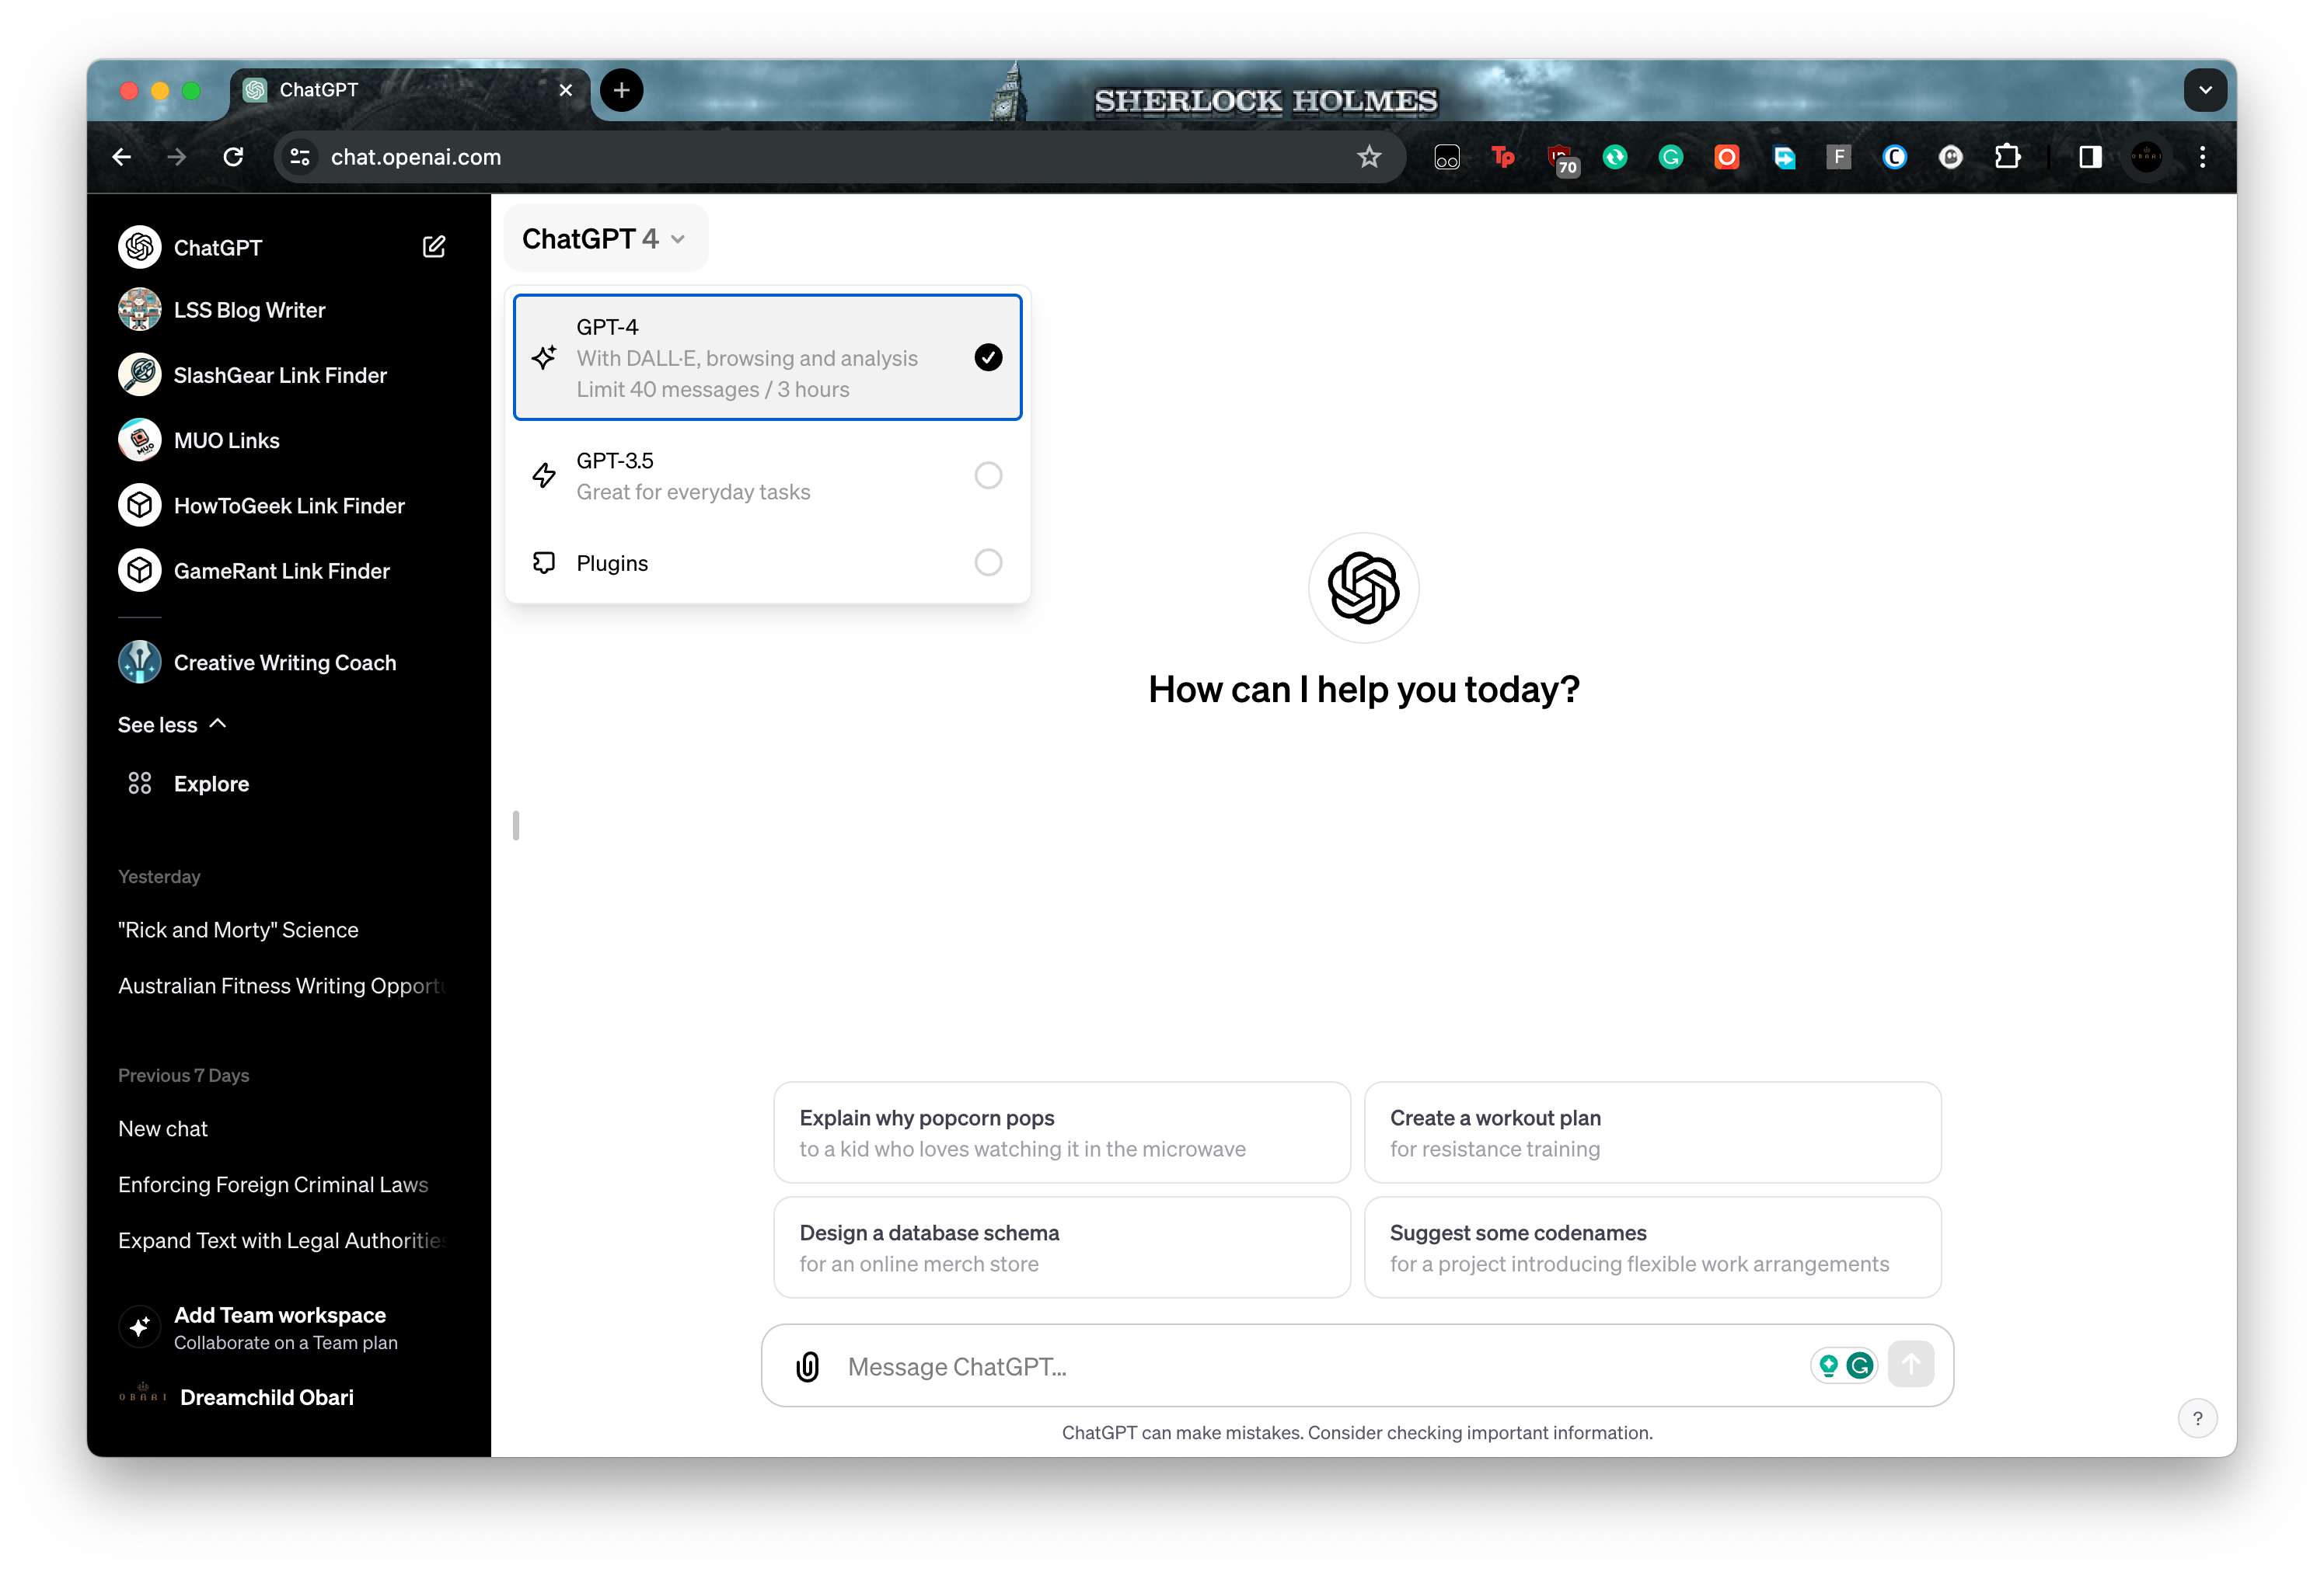Click the Message ChatGPT input field

pos(1320,1365)
